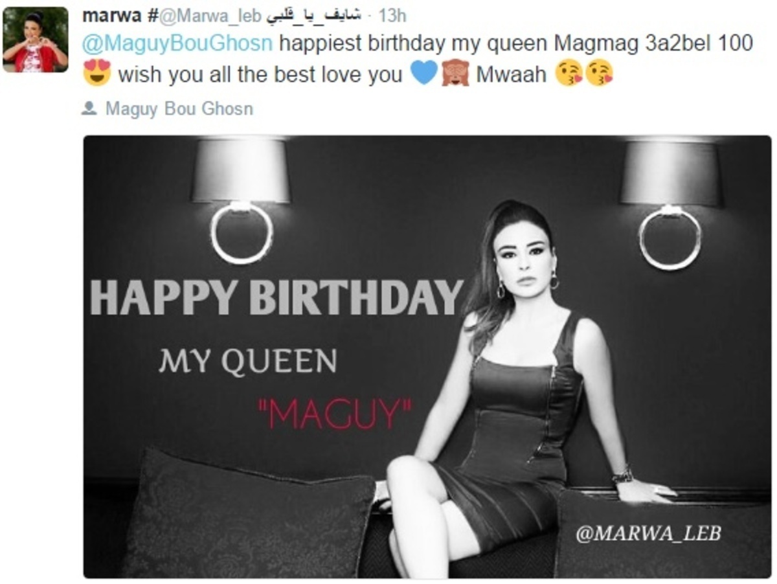
Task: Expand the Happy Birthday tweet photo
Action: (x=427, y=356)
